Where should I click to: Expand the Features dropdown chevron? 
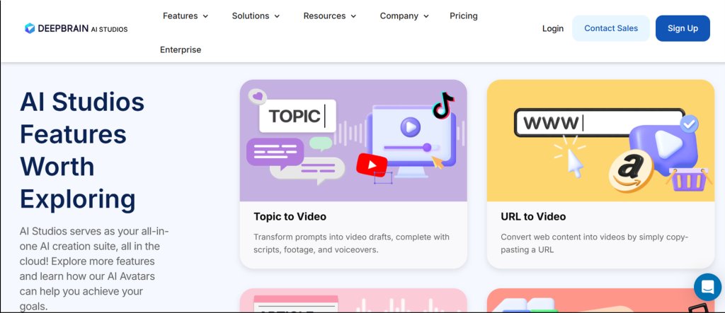click(205, 16)
